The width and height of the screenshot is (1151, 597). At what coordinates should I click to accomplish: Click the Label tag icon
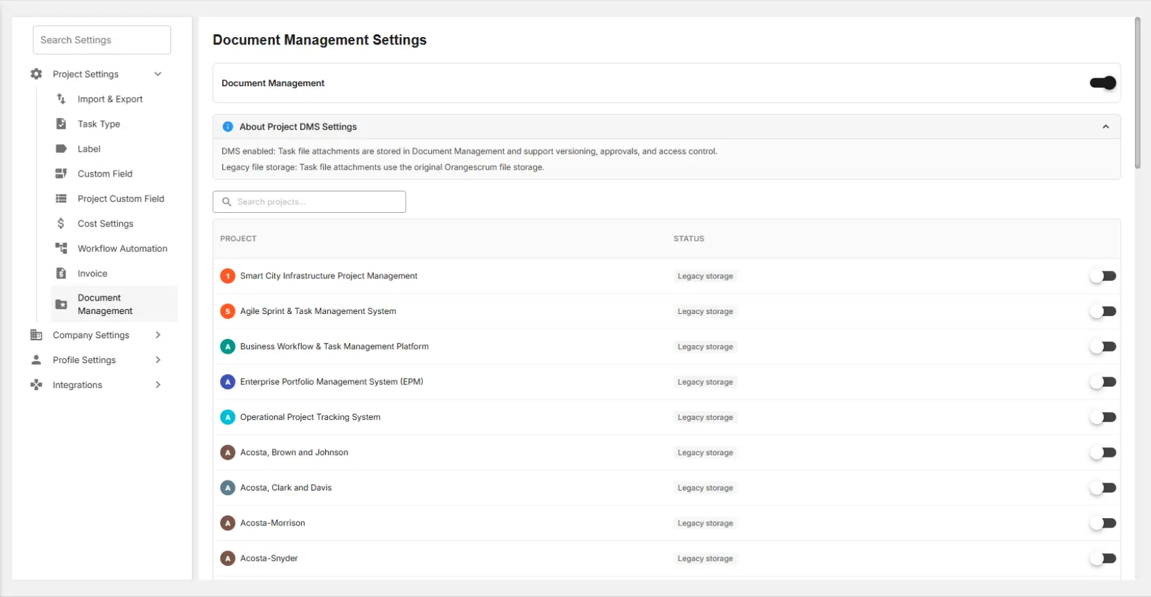(x=61, y=149)
